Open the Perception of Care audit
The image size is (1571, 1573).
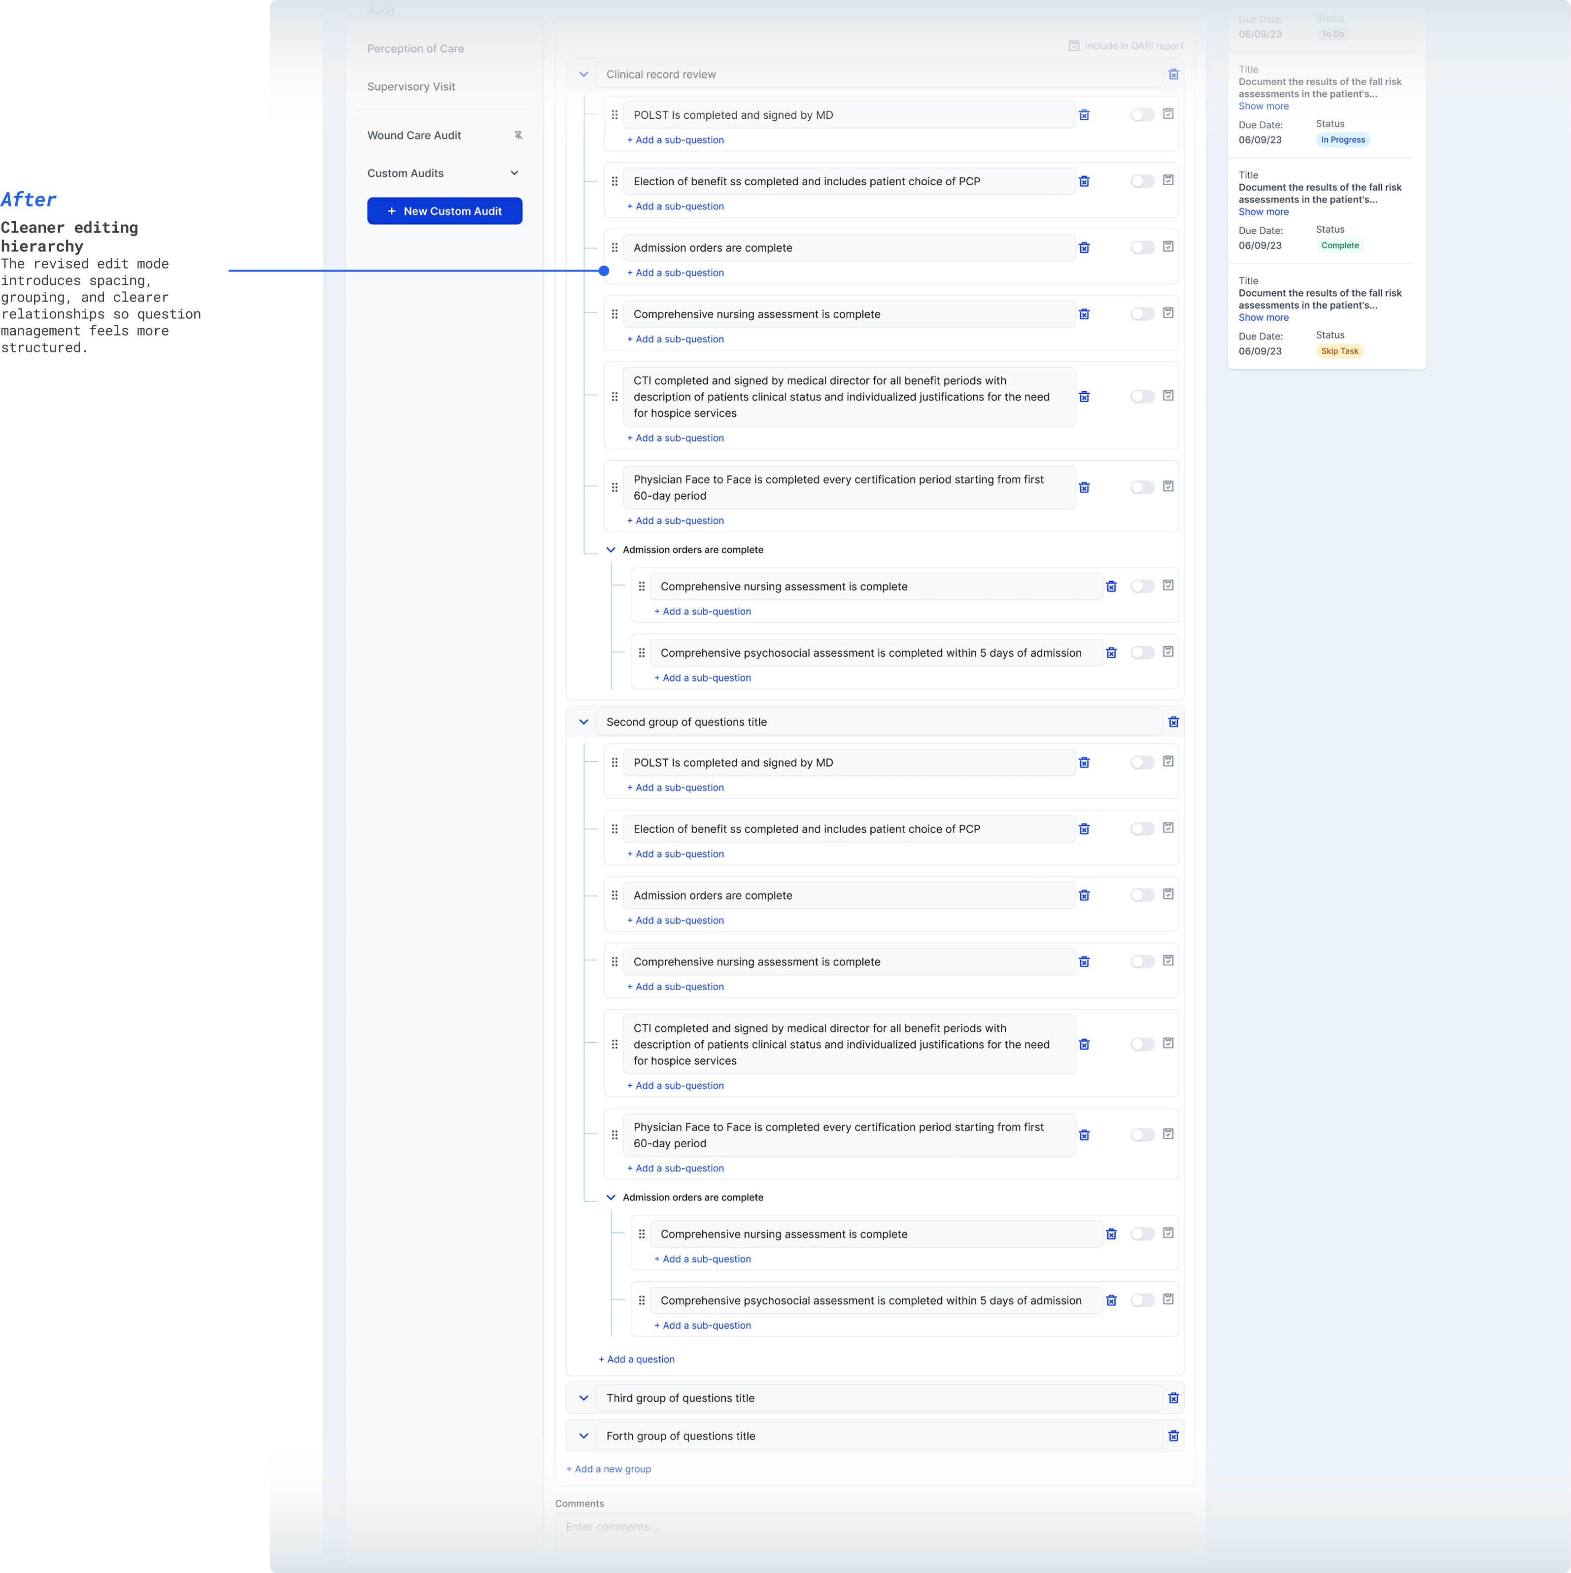coord(415,49)
